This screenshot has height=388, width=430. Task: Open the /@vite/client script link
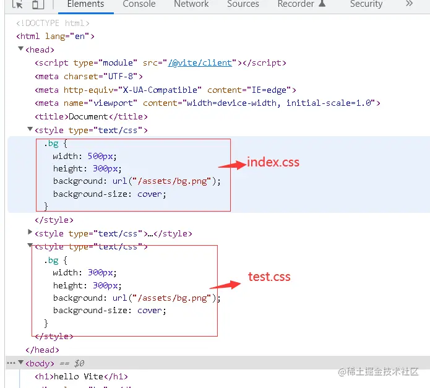(x=200, y=63)
